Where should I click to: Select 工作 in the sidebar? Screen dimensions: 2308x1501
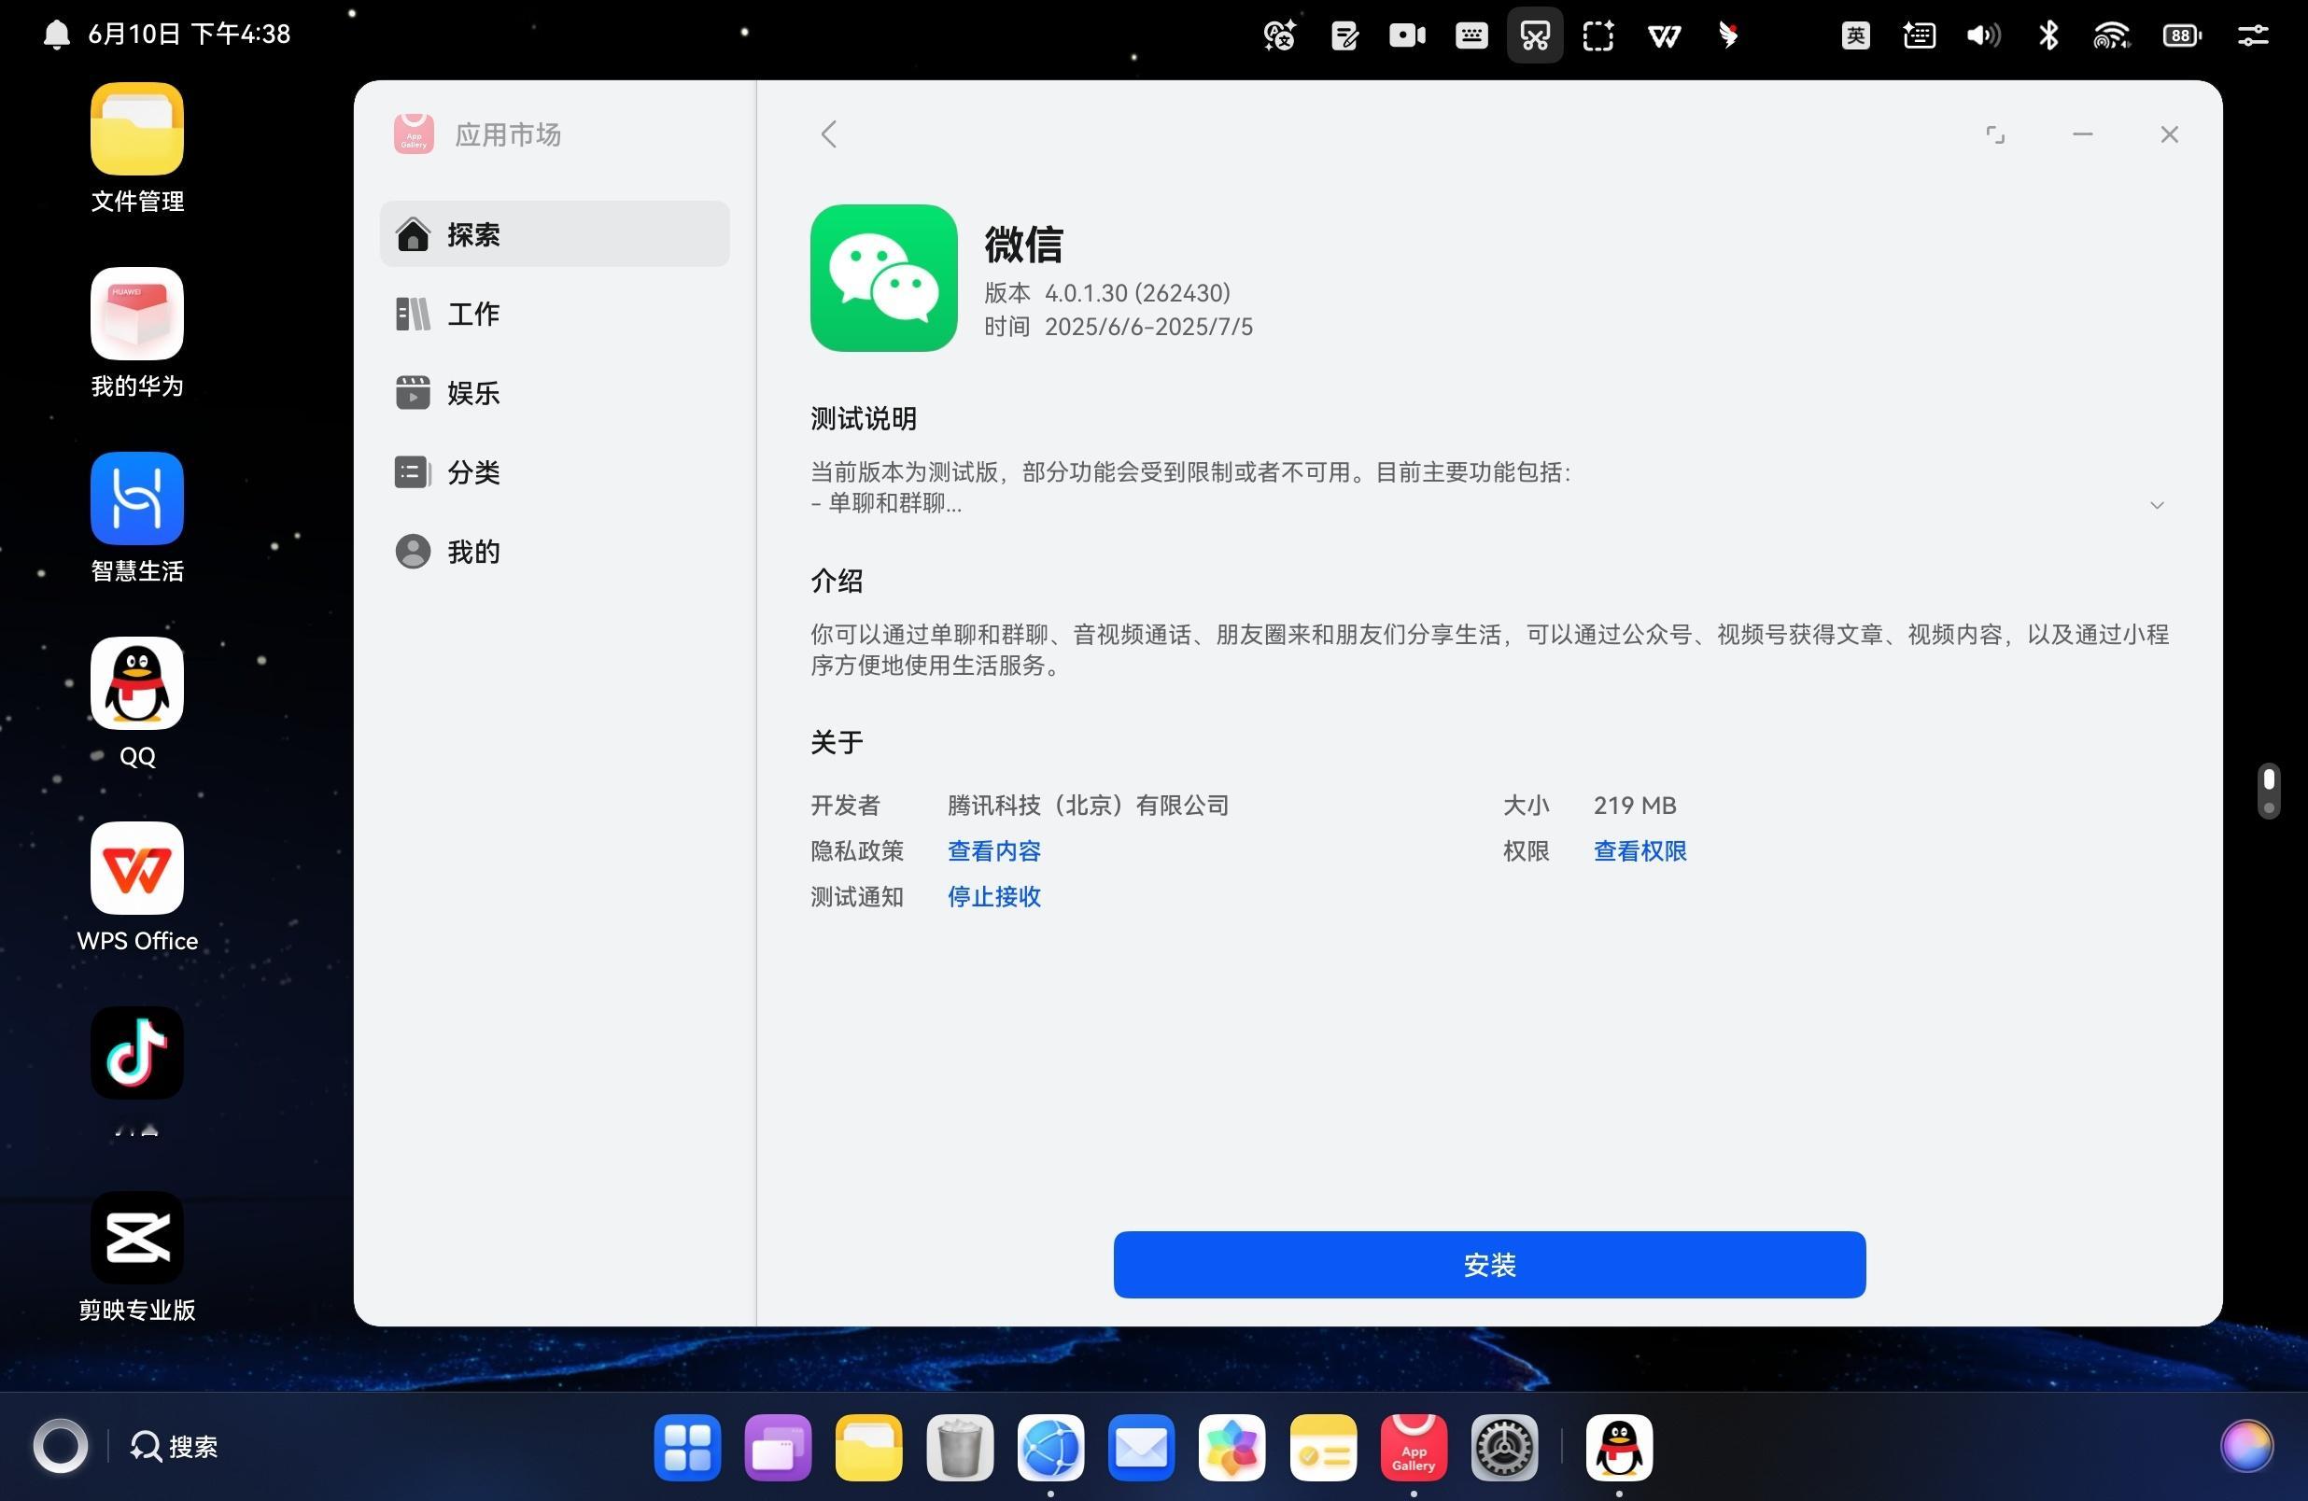point(555,314)
